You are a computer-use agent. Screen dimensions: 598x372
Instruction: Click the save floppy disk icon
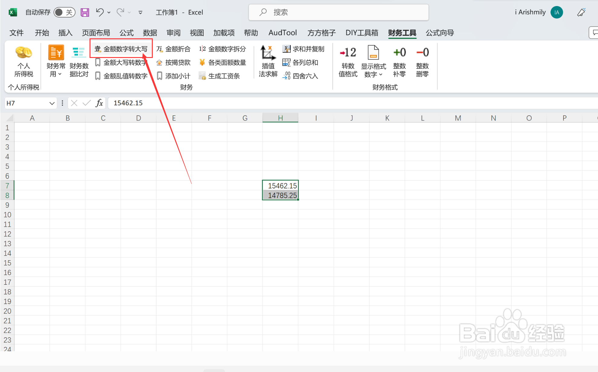coord(85,12)
